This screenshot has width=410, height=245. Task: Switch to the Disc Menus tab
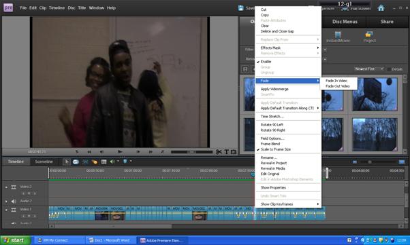click(345, 22)
